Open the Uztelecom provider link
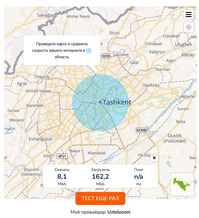Image resolution: width=199 pixels, height=218 pixels. click(119, 212)
